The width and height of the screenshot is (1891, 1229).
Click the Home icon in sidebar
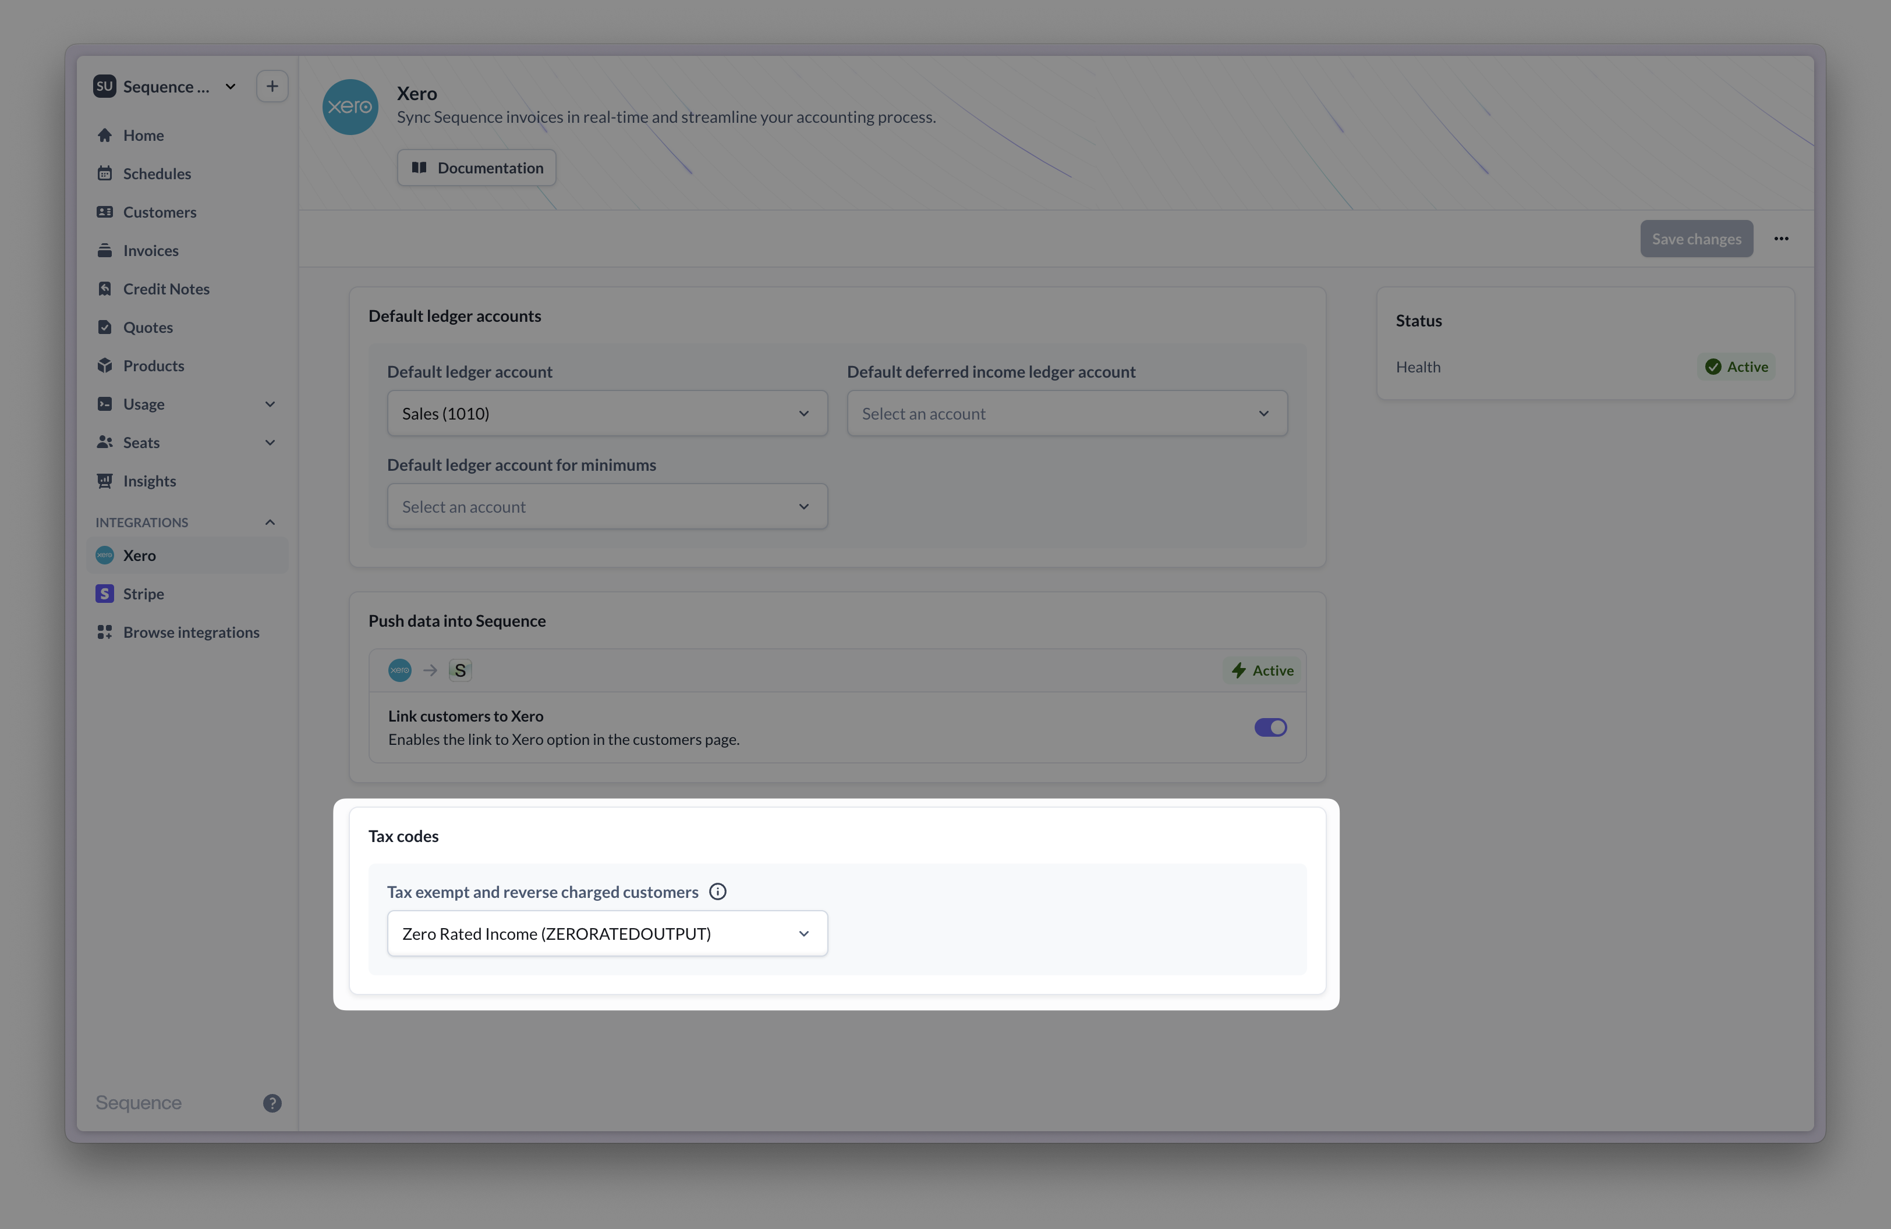104,135
